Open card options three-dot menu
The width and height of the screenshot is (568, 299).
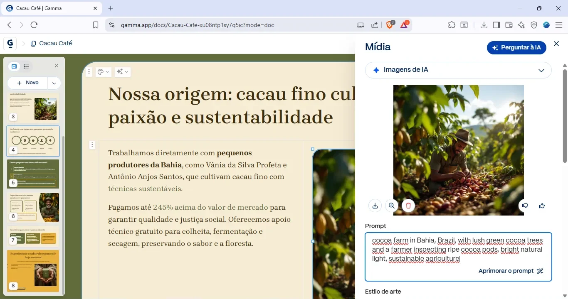point(89,72)
